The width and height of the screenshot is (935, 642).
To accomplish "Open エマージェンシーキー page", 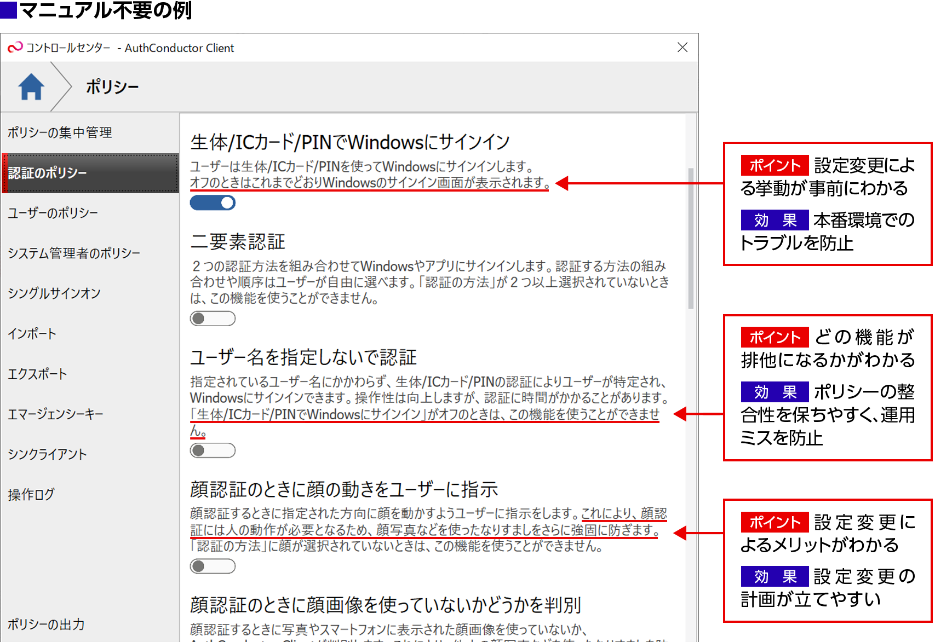I will tap(55, 414).
